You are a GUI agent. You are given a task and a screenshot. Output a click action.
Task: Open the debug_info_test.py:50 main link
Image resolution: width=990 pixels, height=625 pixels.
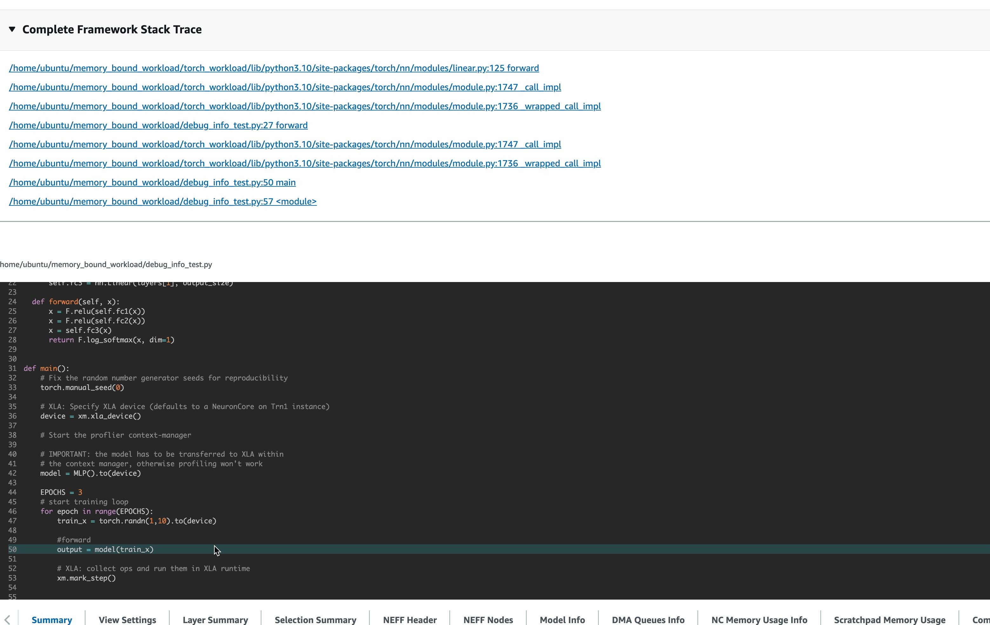click(152, 182)
